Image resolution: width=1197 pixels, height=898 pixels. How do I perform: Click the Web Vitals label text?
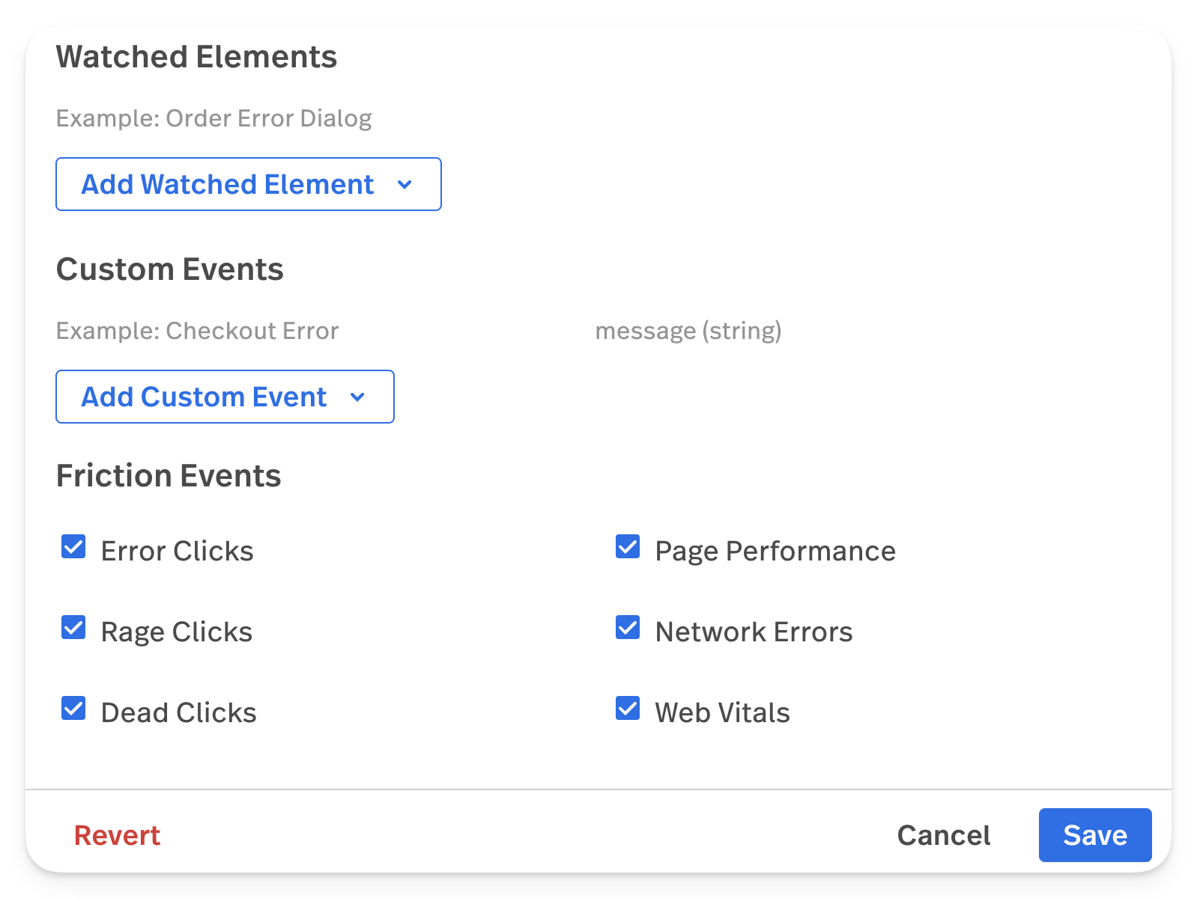(722, 712)
